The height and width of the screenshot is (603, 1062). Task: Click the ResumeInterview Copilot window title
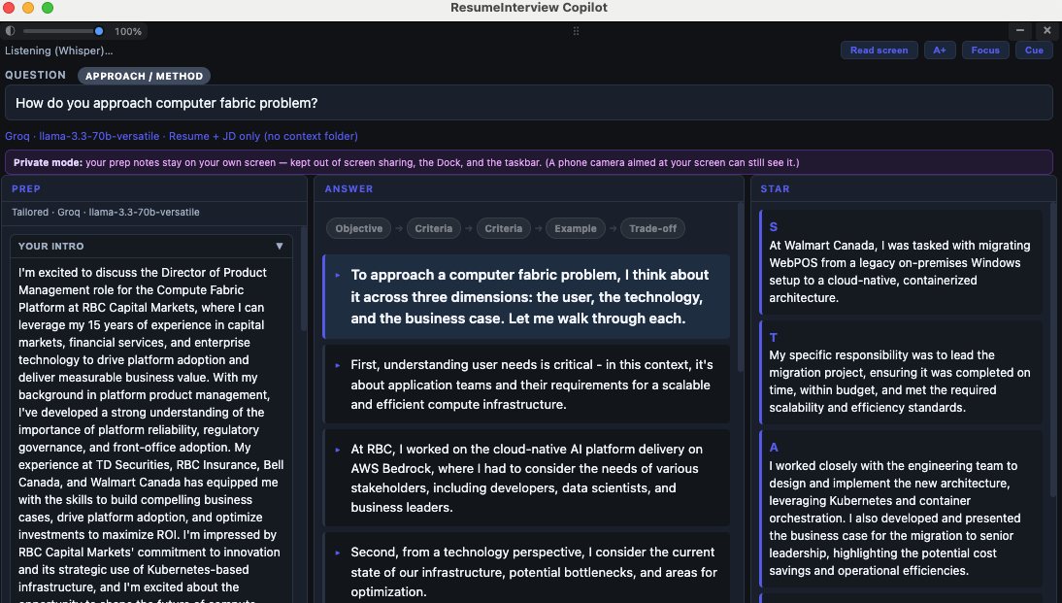pos(529,8)
